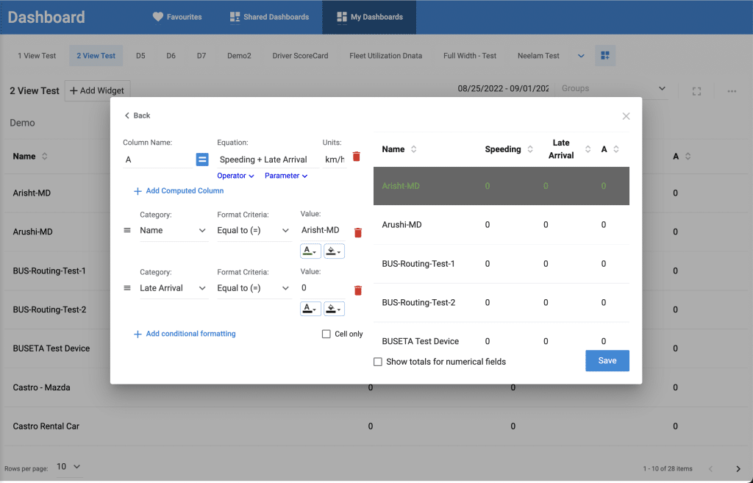
Task: Go Back in the dialog
Action: click(x=138, y=115)
